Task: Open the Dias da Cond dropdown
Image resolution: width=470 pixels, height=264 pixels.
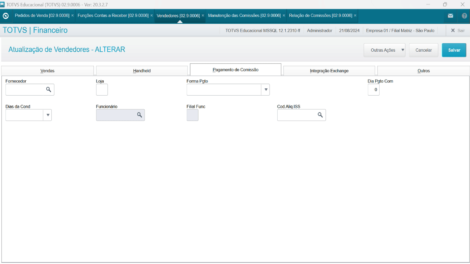Action: click(x=48, y=115)
